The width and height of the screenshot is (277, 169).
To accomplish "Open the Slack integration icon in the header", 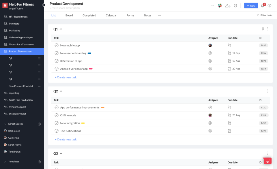I will 220,5.
